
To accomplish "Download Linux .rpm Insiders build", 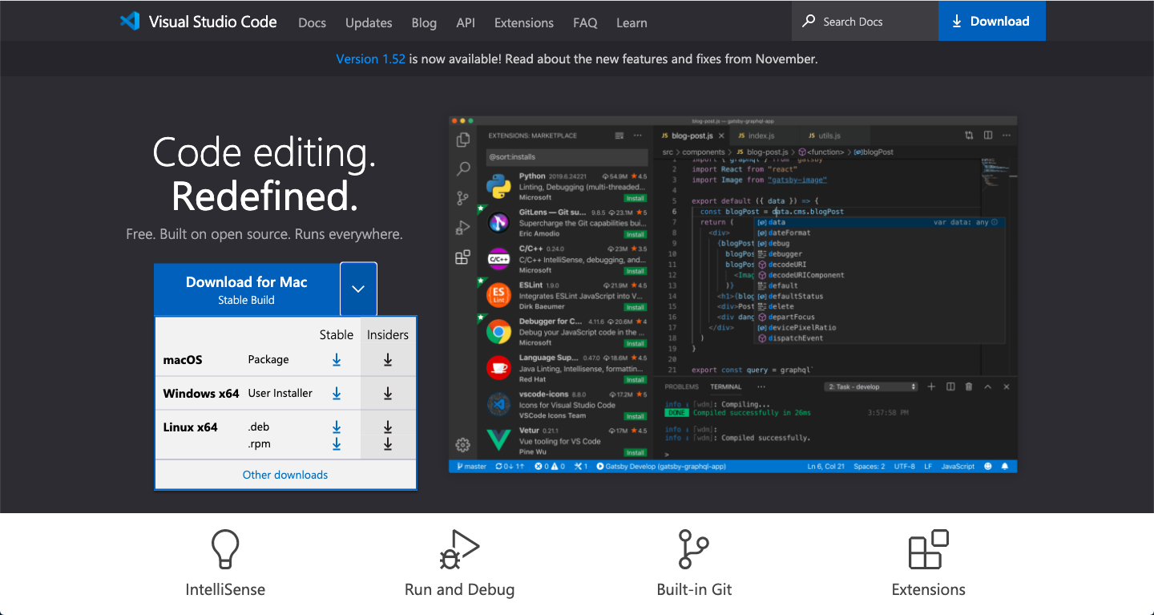I will click(388, 444).
